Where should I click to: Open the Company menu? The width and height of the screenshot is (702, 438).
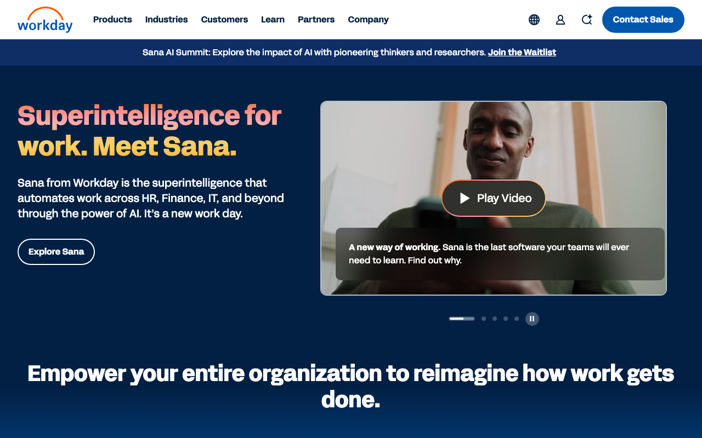[x=369, y=20]
